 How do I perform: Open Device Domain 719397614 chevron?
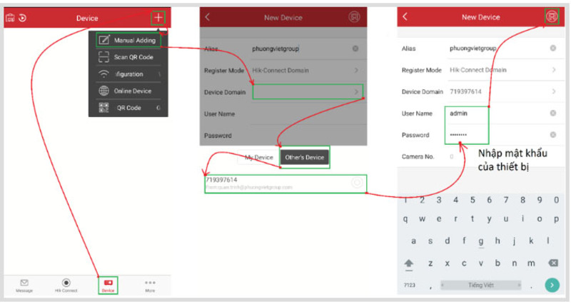[553, 92]
